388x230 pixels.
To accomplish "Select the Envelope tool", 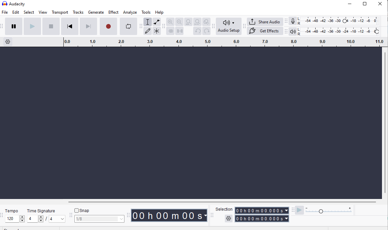I will (x=157, y=22).
